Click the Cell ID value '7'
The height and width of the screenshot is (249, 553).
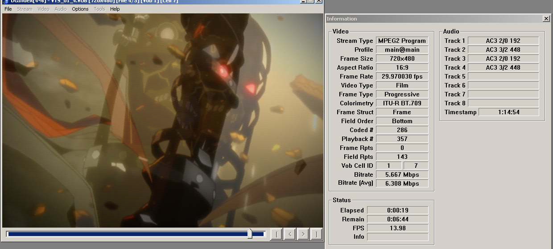click(x=416, y=166)
